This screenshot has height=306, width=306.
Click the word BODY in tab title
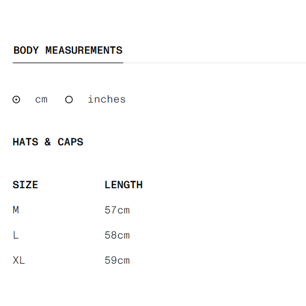pyautogui.click(x=26, y=50)
